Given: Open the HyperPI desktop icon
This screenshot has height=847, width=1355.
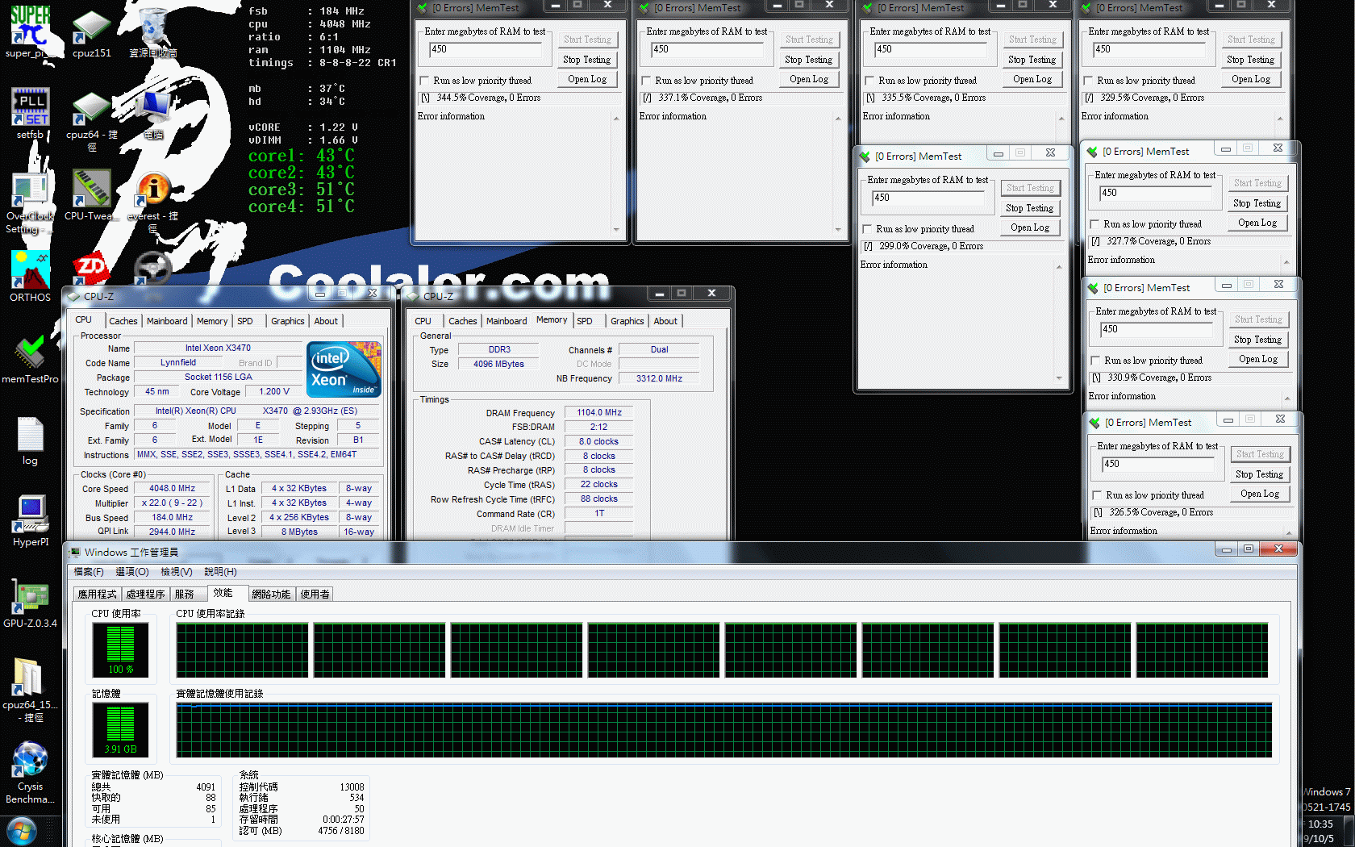Looking at the screenshot, I should (x=30, y=515).
